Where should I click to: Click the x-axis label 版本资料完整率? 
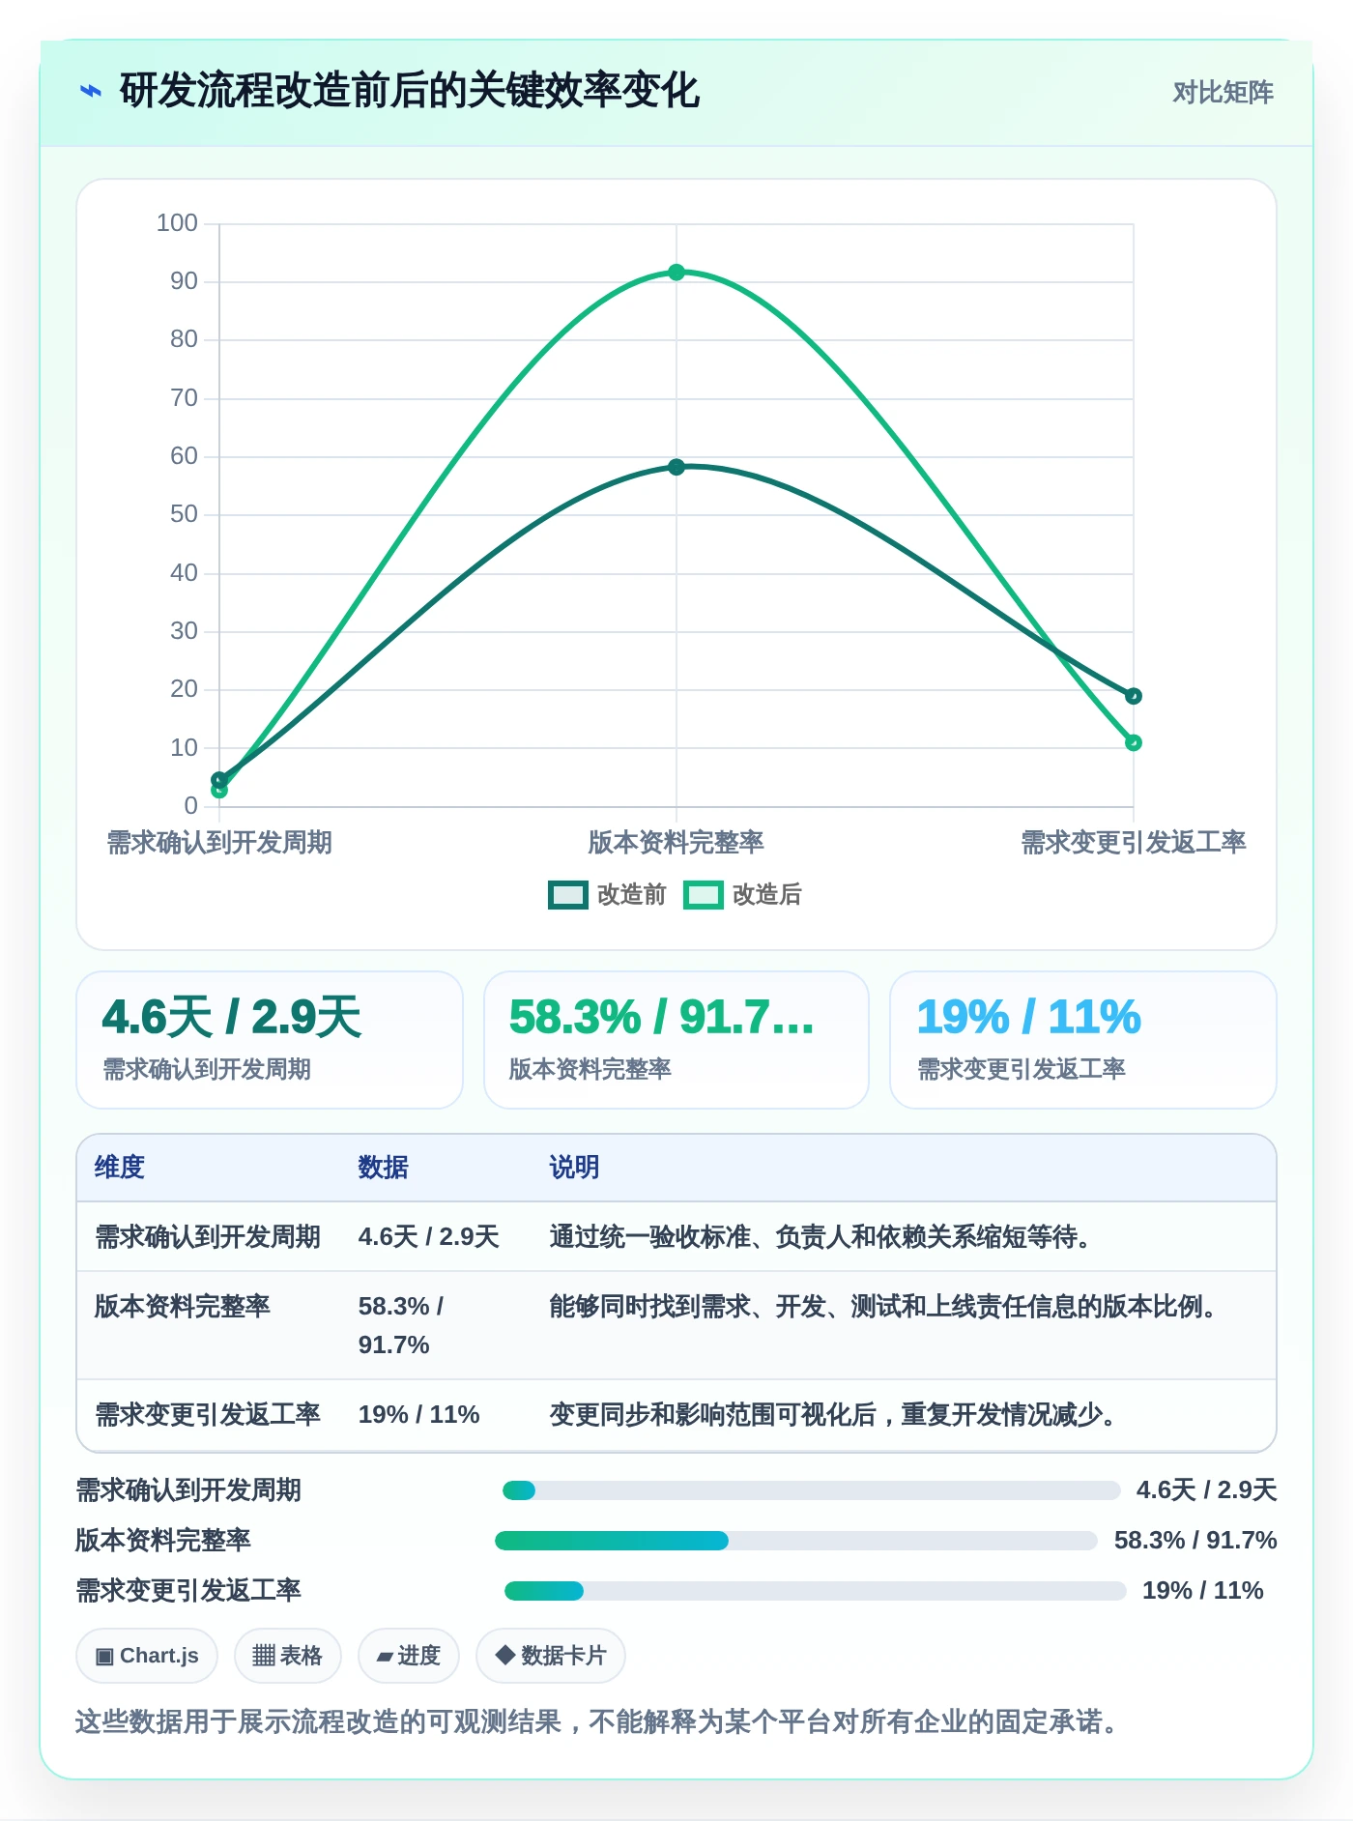click(676, 843)
